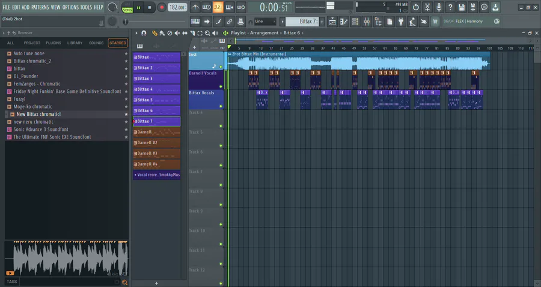Toggle wait for input before recording
The width and height of the screenshot is (541, 287).
[x=206, y=7]
